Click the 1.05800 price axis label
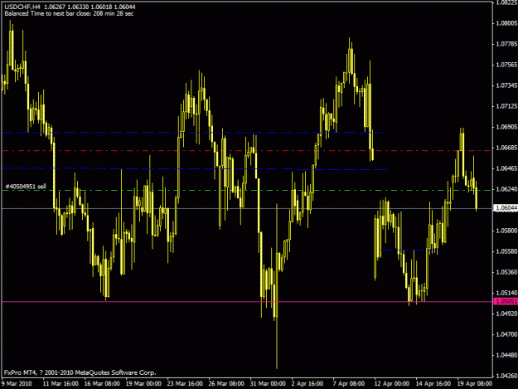Image resolution: width=518 pixels, height=389 pixels. tap(506, 231)
